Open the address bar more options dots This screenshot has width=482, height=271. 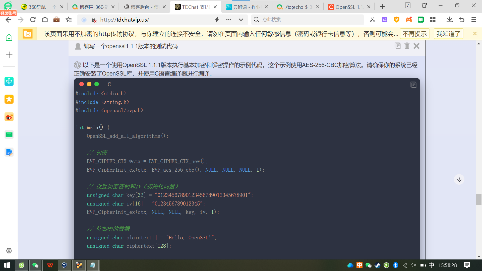(x=228, y=20)
